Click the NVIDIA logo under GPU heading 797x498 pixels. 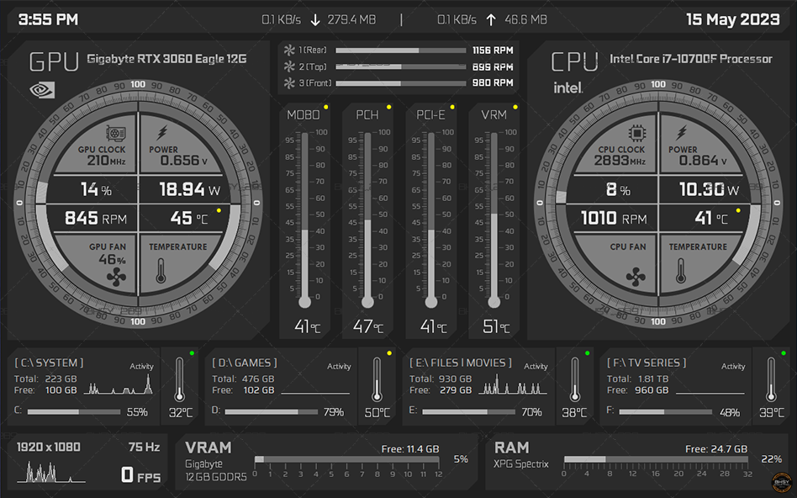tap(42, 90)
